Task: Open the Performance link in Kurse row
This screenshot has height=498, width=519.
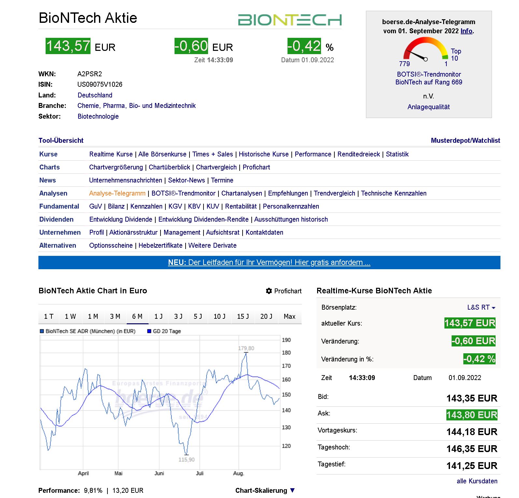Action: tap(313, 154)
